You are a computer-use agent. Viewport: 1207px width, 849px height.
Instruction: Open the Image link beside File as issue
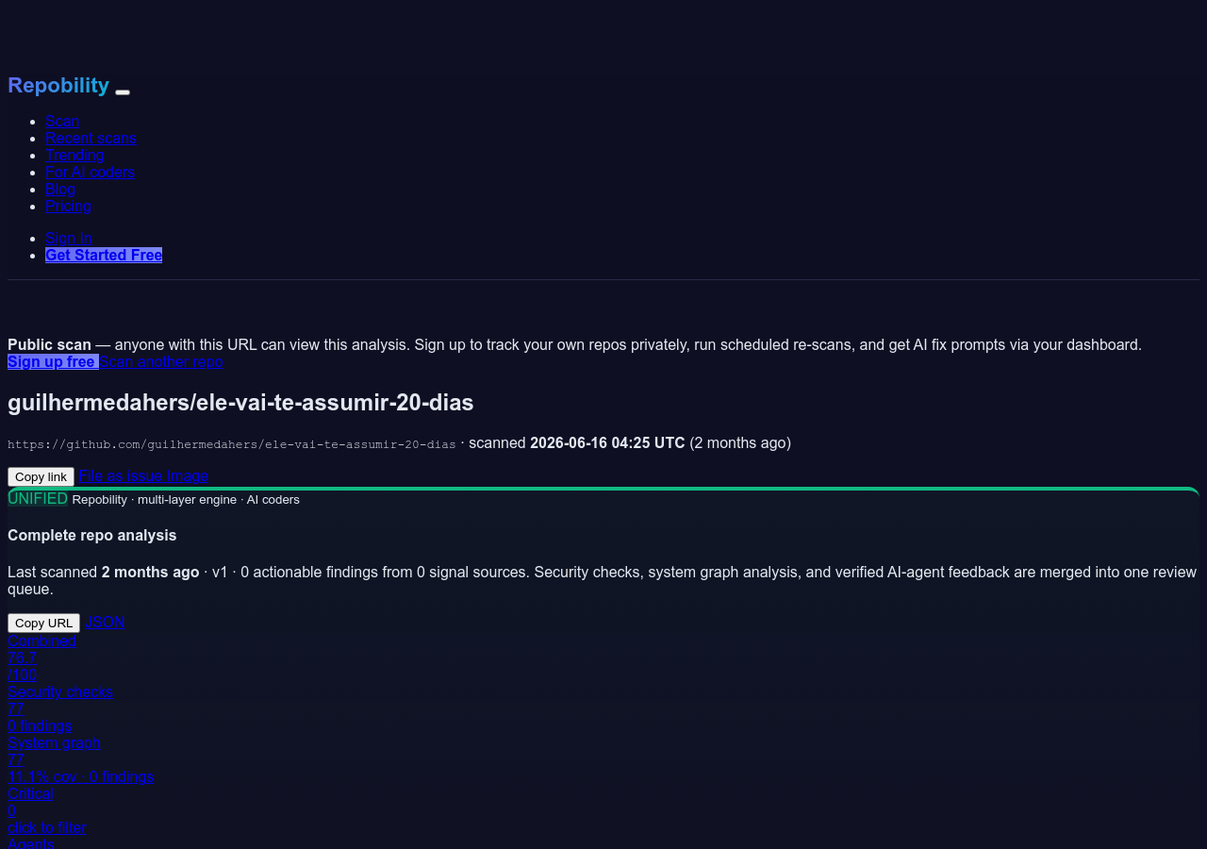(188, 475)
